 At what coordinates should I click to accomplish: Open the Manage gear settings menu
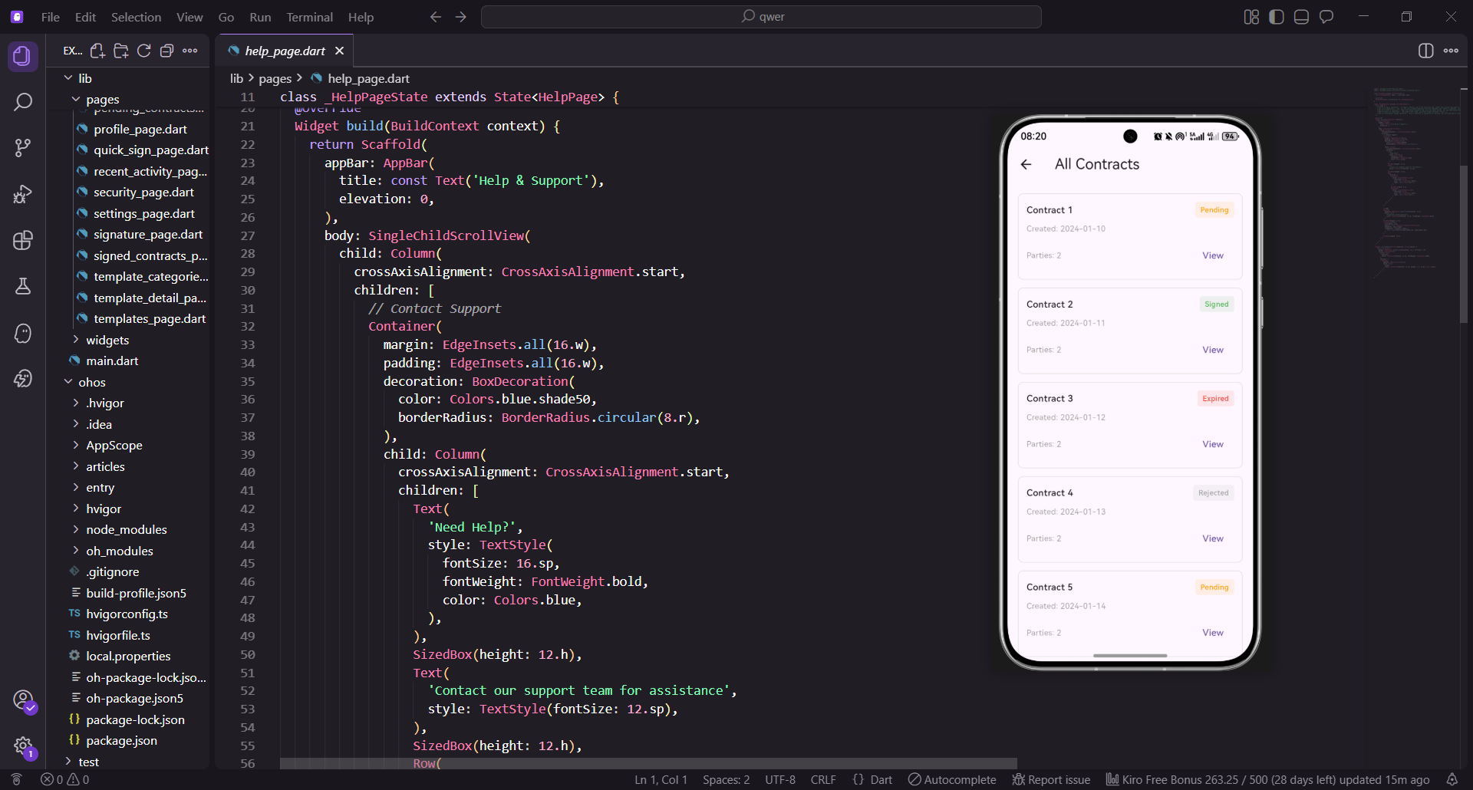tap(23, 746)
